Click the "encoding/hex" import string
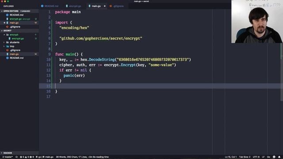283x159 pixels. coord(74,28)
